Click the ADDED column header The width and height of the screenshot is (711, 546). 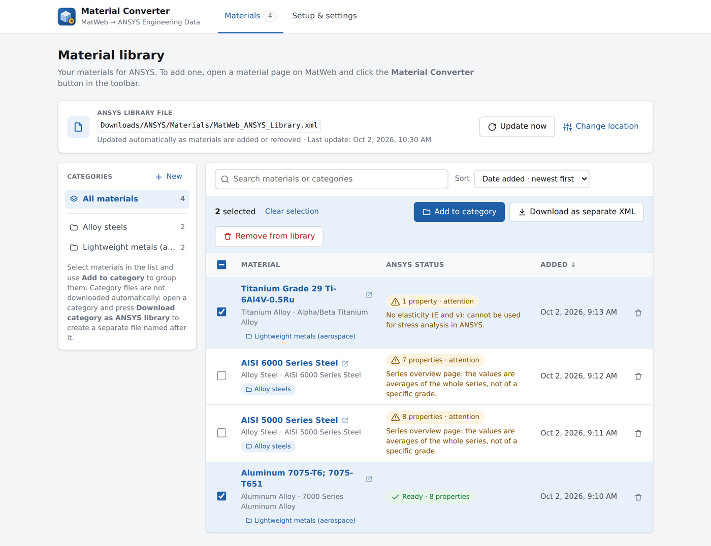[558, 264]
